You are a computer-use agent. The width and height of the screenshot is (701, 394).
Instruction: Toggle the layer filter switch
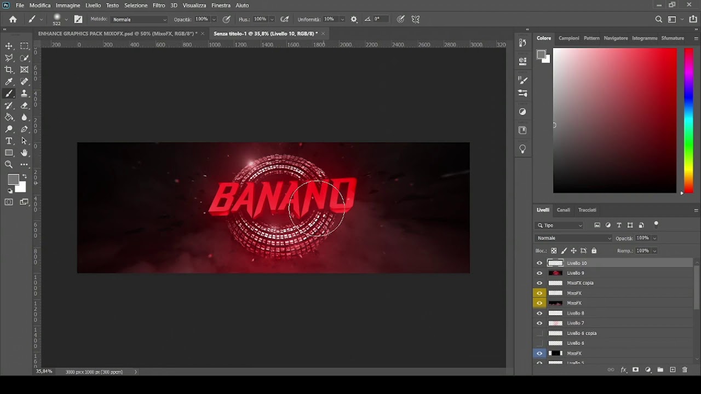click(x=656, y=224)
